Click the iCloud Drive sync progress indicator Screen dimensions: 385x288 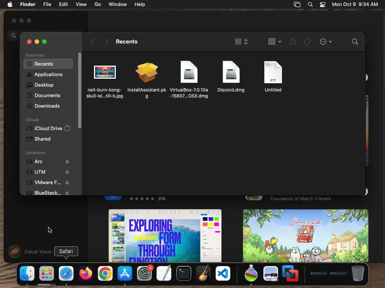pyautogui.click(x=67, y=128)
